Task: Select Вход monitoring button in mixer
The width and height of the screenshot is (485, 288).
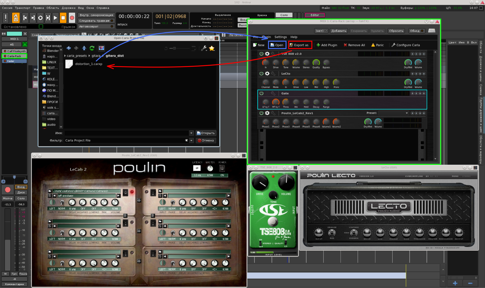Action: coord(21,187)
